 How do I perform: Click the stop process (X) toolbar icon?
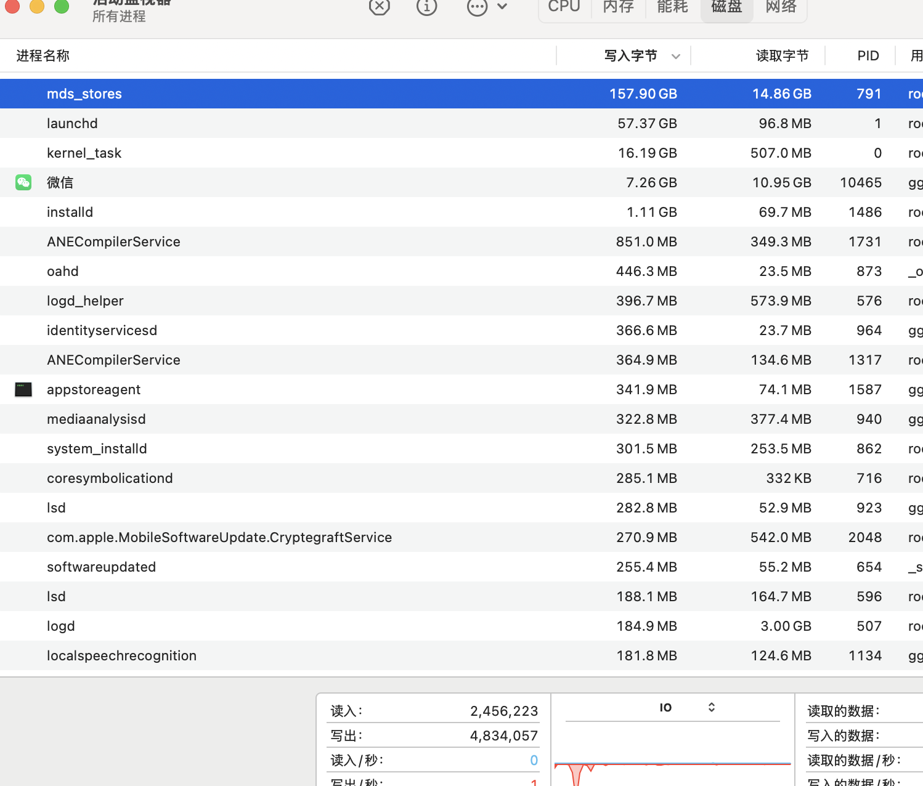coord(380,6)
